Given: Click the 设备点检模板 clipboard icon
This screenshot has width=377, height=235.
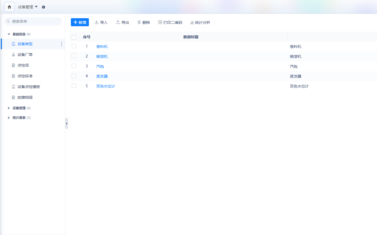Looking at the screenshot, I should [13, 87].
